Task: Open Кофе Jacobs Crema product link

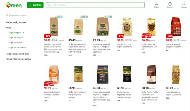Action: 77,95
